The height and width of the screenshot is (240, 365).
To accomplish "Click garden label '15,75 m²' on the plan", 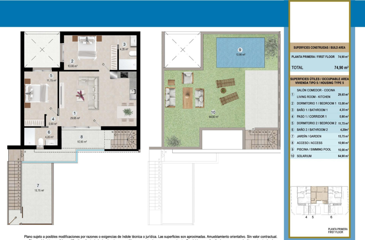I will (x=39, y=191).
